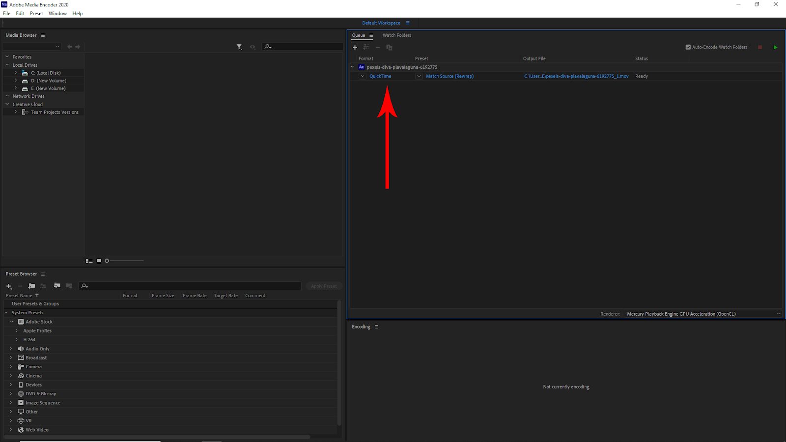Viewport: 786px width, 442px height.
Task: Expand the Audio Only preset group
Action: 11,349
